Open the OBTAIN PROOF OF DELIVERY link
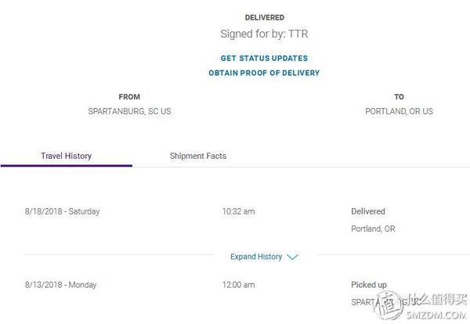The image size is (470, 324). point(264,73)
